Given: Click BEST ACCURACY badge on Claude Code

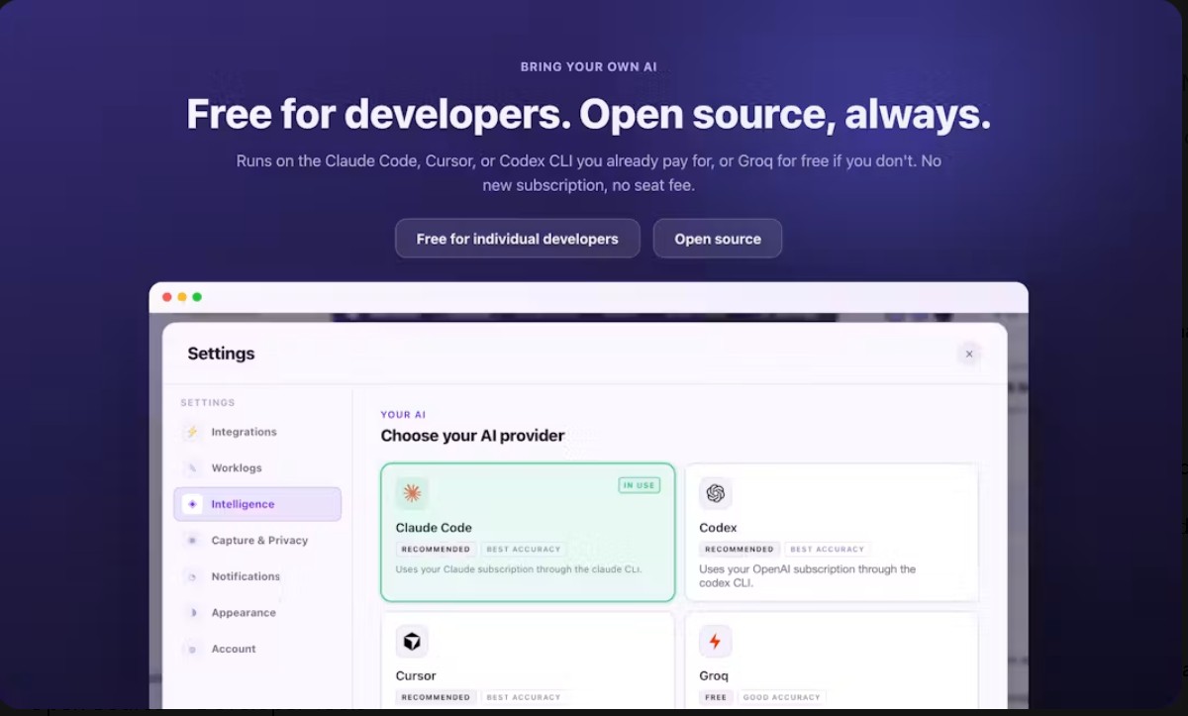Looking at the screenshot, I should point(524,549).
